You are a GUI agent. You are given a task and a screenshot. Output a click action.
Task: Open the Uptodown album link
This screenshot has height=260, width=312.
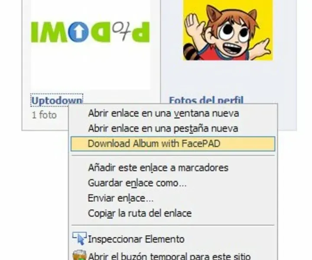(x=57, y=101)
